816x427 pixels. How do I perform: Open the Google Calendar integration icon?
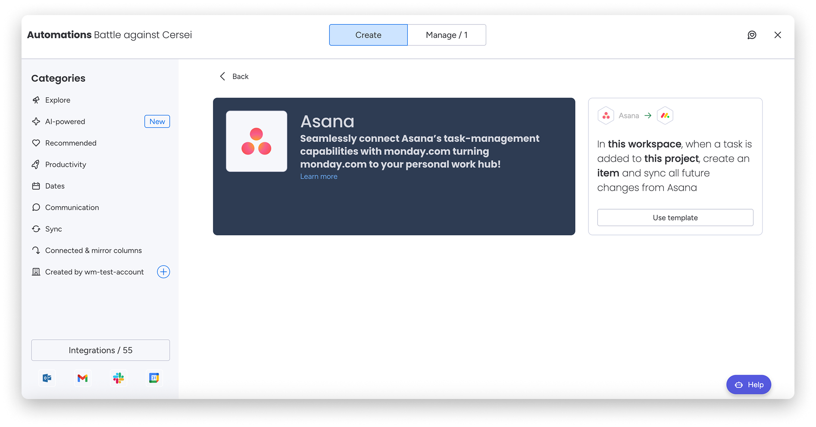(154, 378)
